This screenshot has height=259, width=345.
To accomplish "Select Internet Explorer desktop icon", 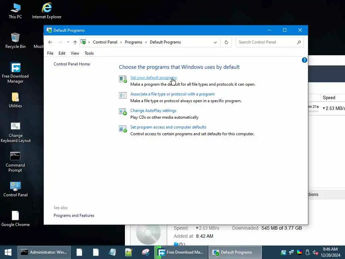I will pyautogui.click(x=46, y=11).
